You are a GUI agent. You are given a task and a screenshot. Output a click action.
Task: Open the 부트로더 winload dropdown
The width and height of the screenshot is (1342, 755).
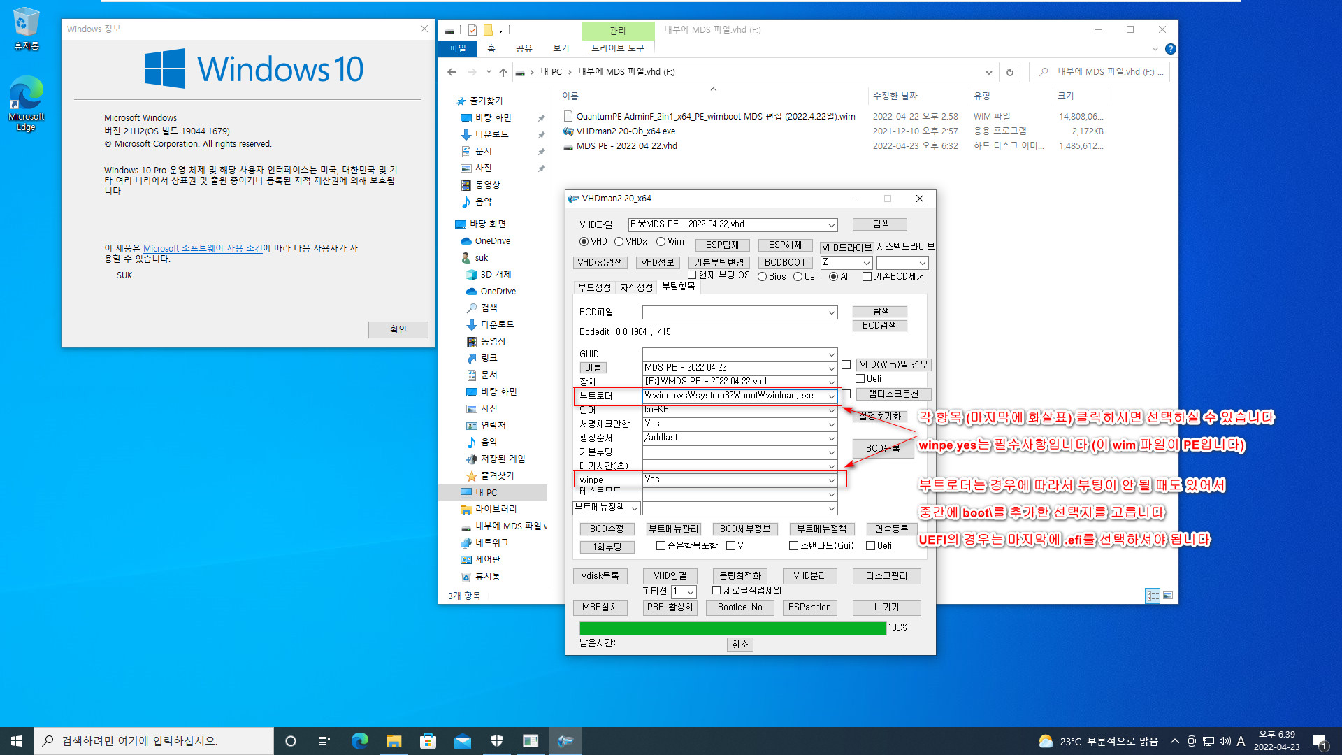(832, 396)
